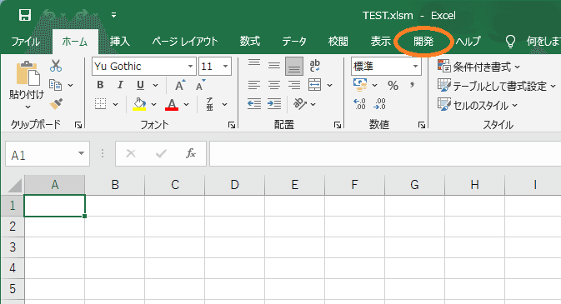
Task: Open the ヘルプ tab
Action: (468, 42)
